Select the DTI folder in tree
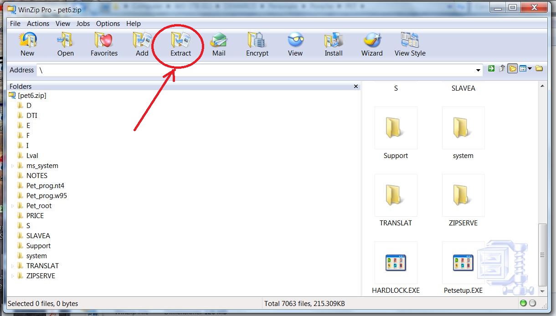This screenshot has width=556, height=316. point(32,116)
